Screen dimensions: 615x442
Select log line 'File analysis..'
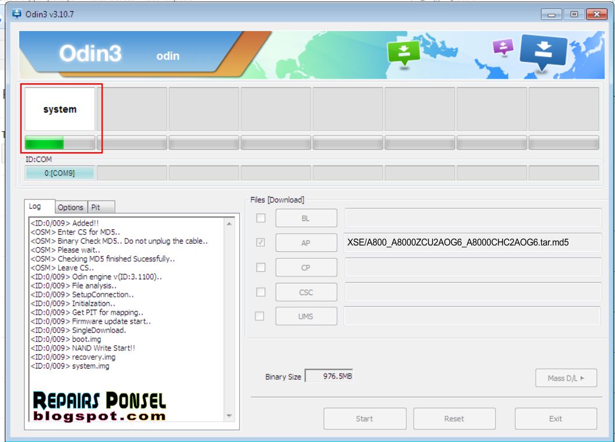point(73,286)
